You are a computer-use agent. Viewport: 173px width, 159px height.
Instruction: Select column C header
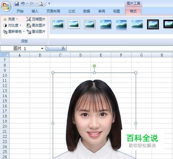coord(60,55)
